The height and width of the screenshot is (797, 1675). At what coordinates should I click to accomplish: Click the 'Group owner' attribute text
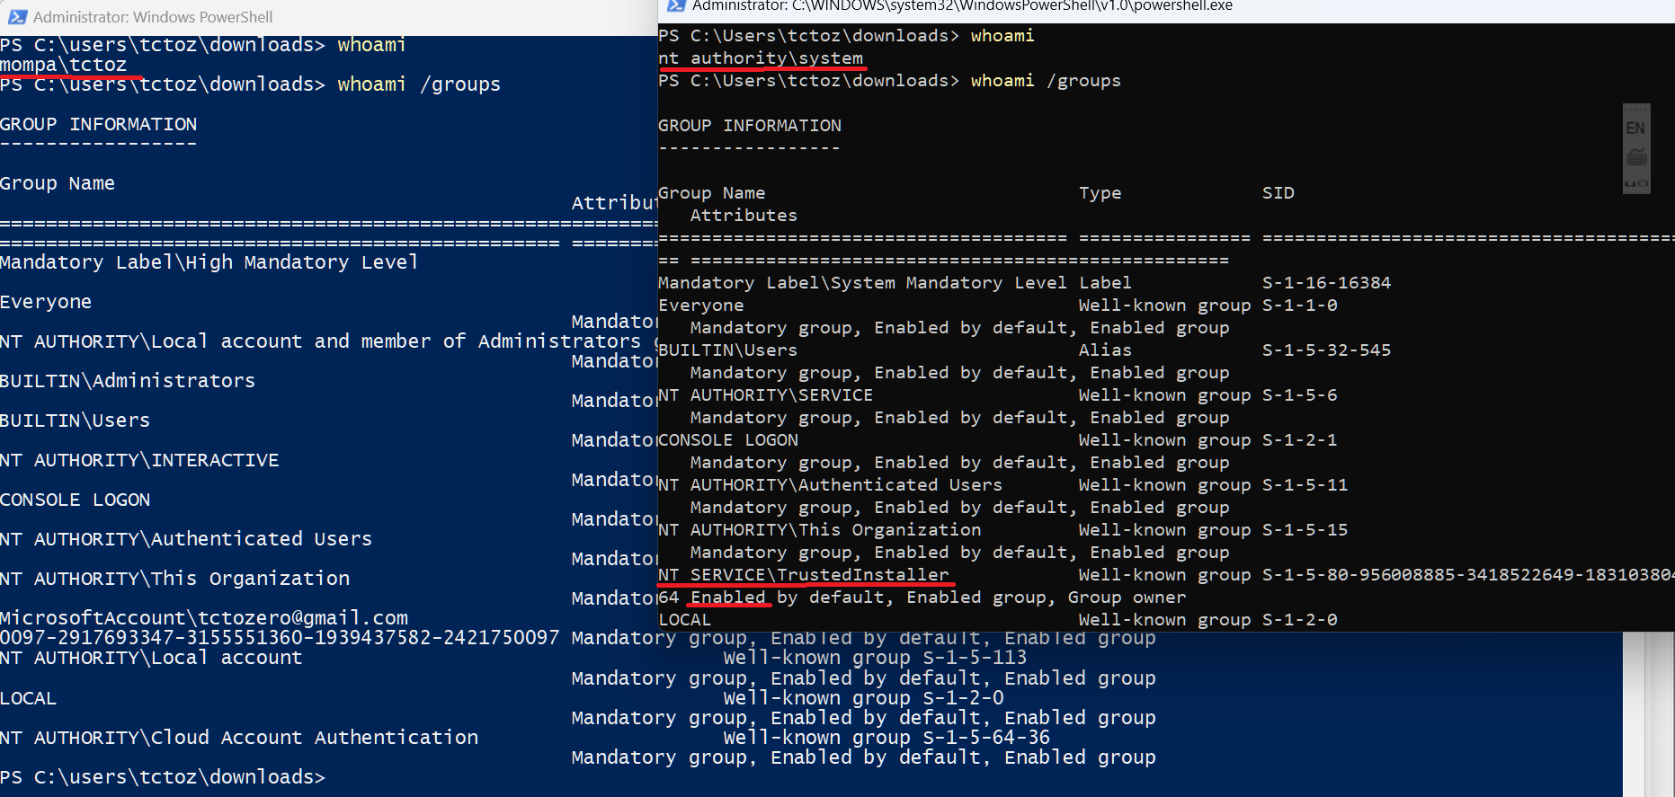[1127, 598]
